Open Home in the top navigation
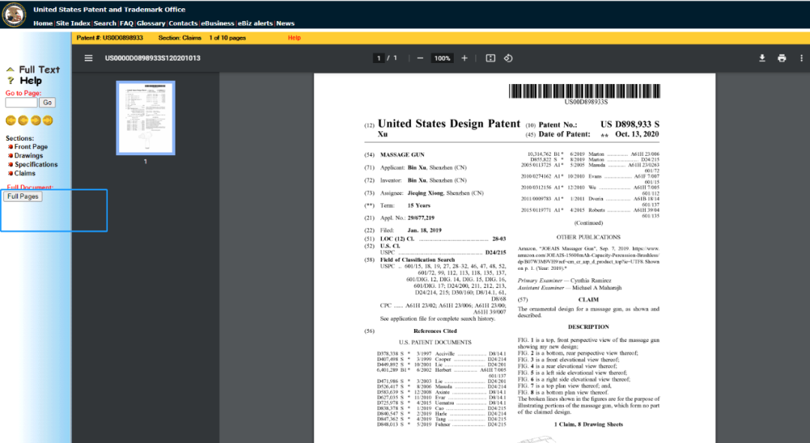Image resolution: width=810 pixels, height=443 pixels. [43, 23]
